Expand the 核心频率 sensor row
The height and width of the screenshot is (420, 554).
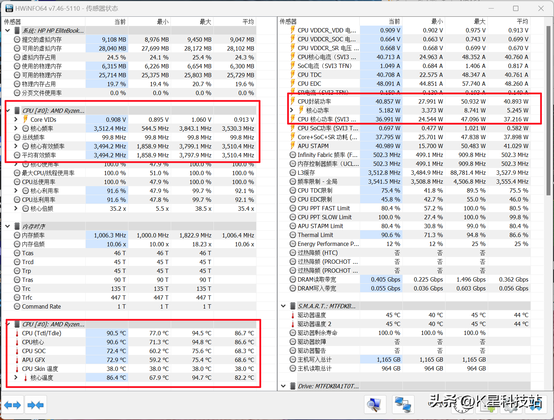16,128
